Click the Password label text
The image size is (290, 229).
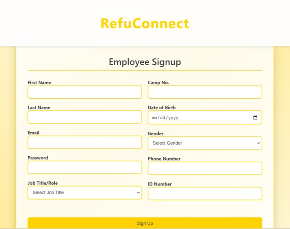click(x=38, y=157)
